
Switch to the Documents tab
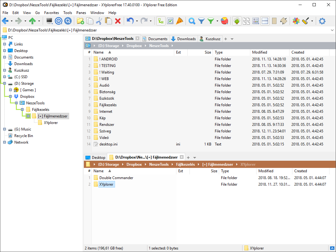(155, 39)
